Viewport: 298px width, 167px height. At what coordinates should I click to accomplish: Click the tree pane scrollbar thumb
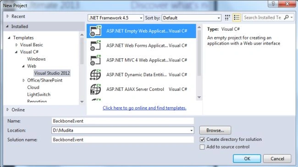(82, 51)
